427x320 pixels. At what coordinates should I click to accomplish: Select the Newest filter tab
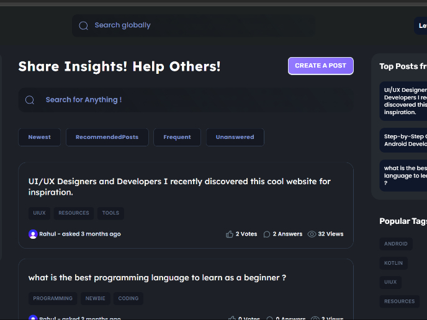39,137
